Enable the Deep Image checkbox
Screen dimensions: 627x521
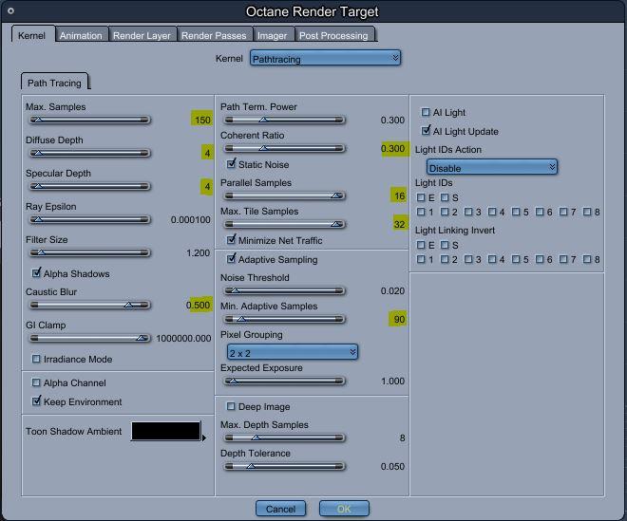[231, 406]
